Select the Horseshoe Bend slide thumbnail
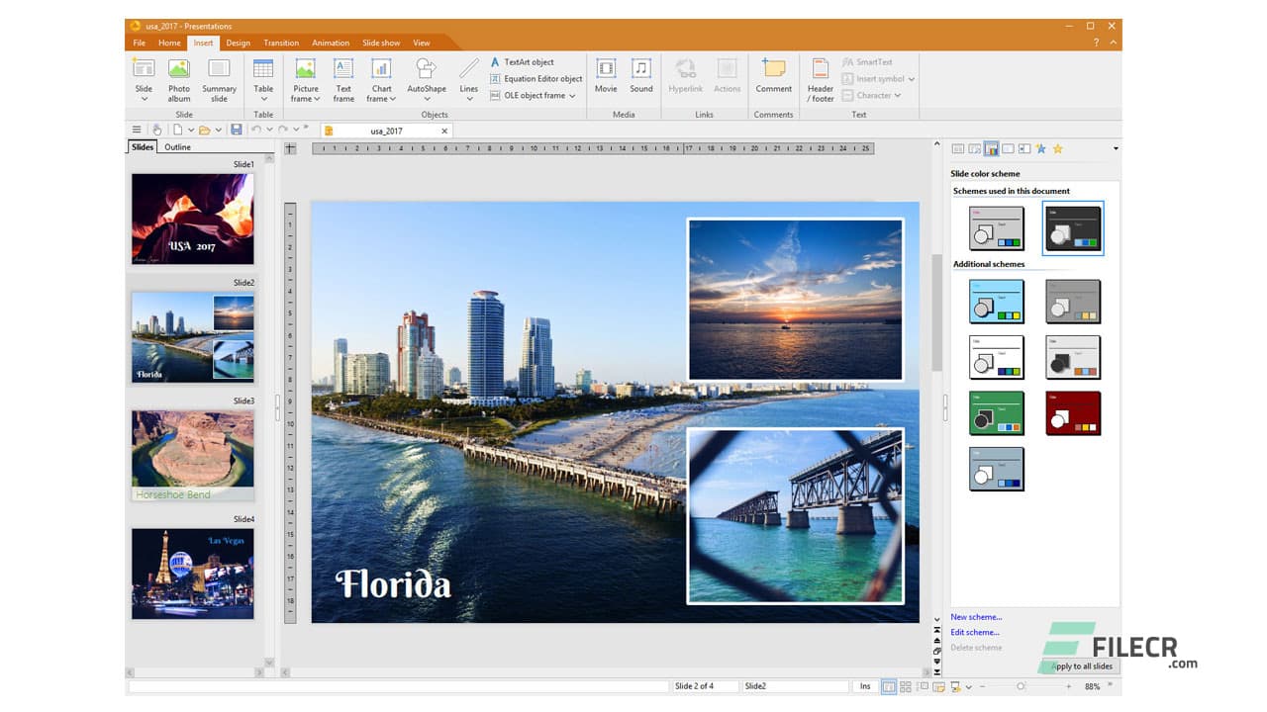The height and width of the screenshot is (712, 1267). point(193,455)
